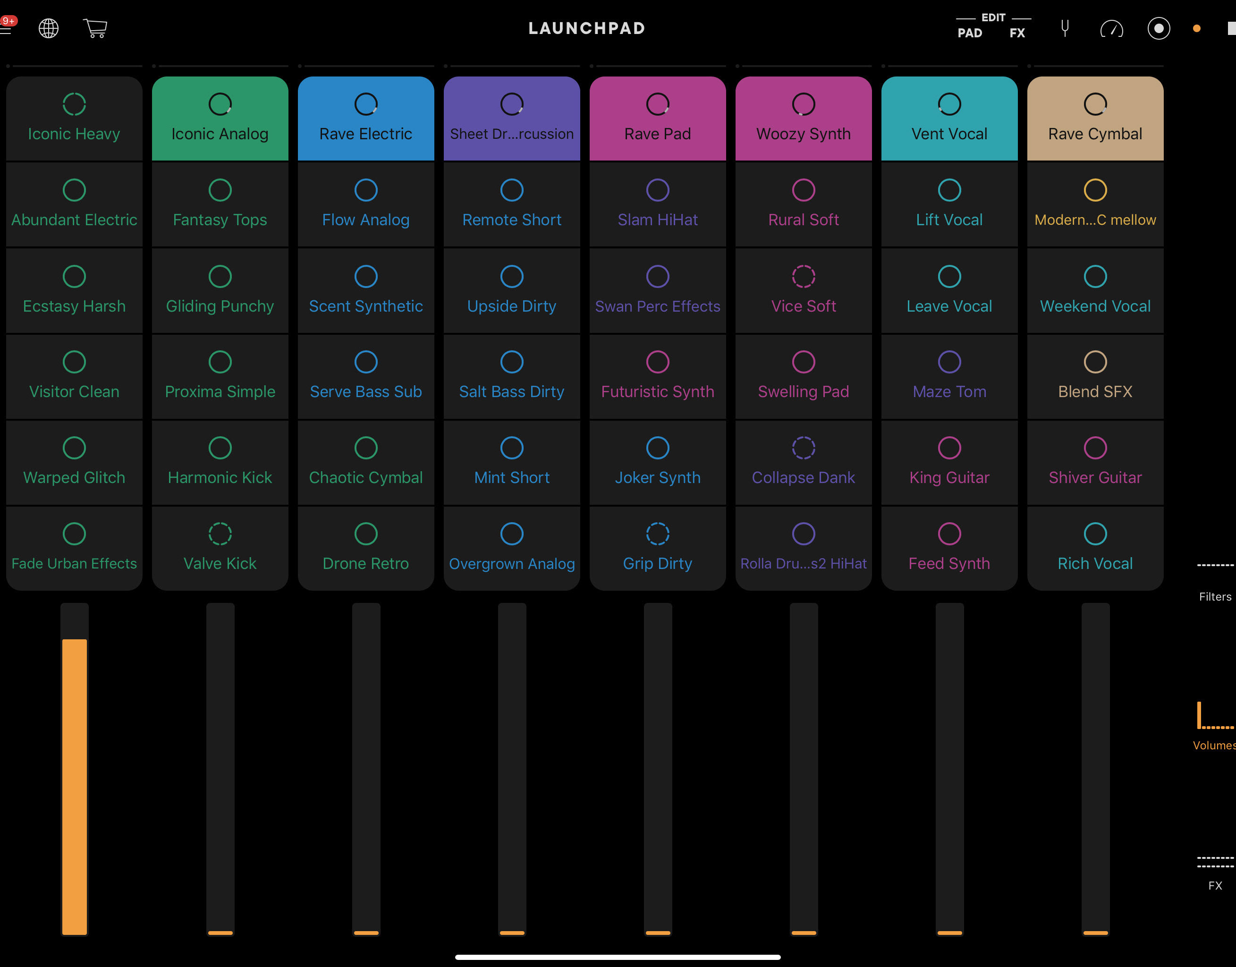The height and width of the screenshot is (967, 1236).
Task: Launch the Shiver Guitar pad
Action: (1095, 463)
